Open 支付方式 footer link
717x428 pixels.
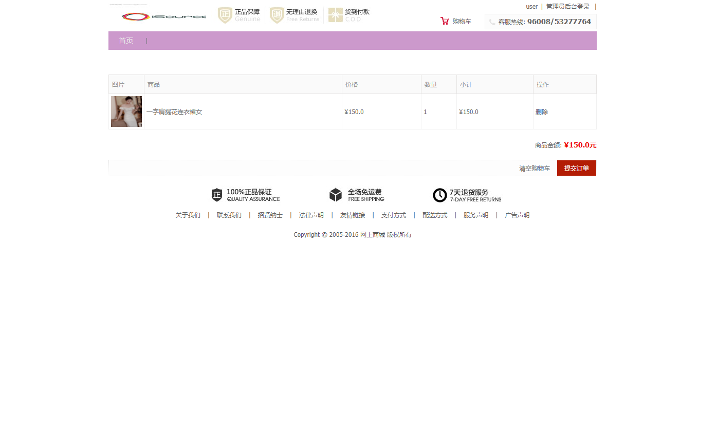[394, 215]
